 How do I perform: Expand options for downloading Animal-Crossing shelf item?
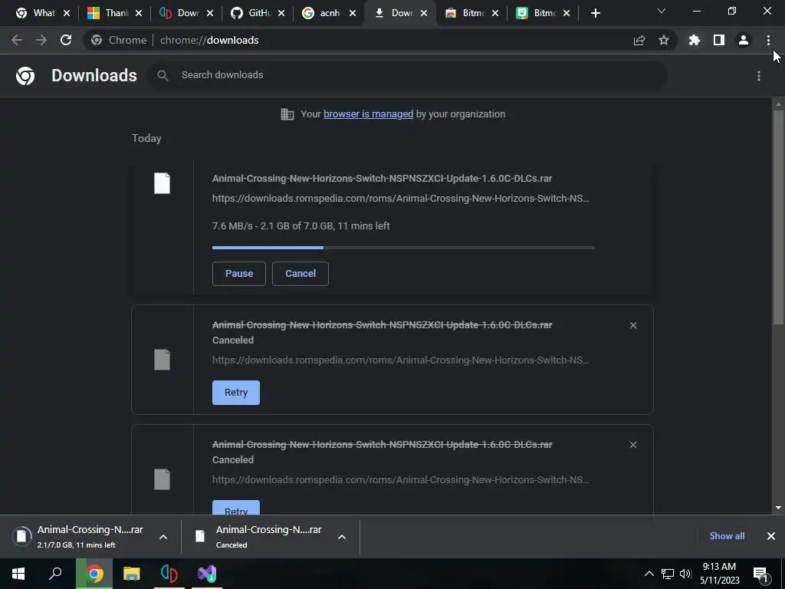pos(163,537)
